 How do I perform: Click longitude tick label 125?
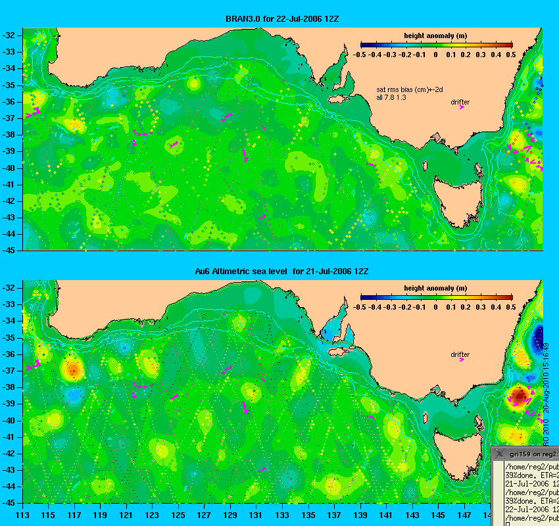pos(178,515)
